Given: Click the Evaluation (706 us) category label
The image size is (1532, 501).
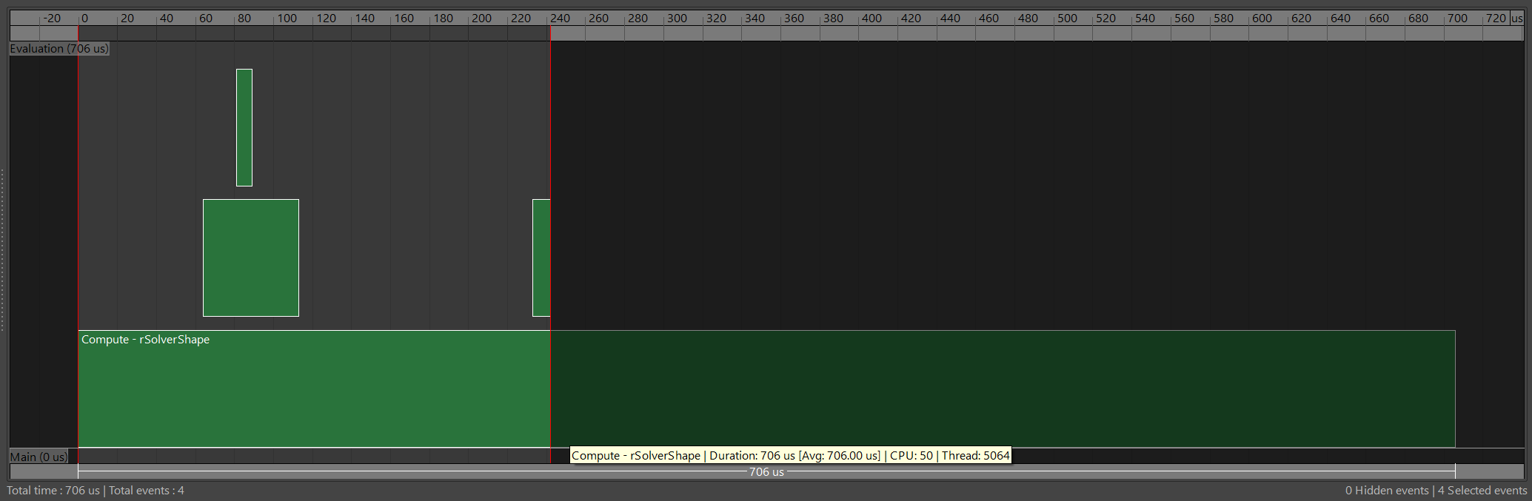Looking at the screenshot, I should (59, 49).
